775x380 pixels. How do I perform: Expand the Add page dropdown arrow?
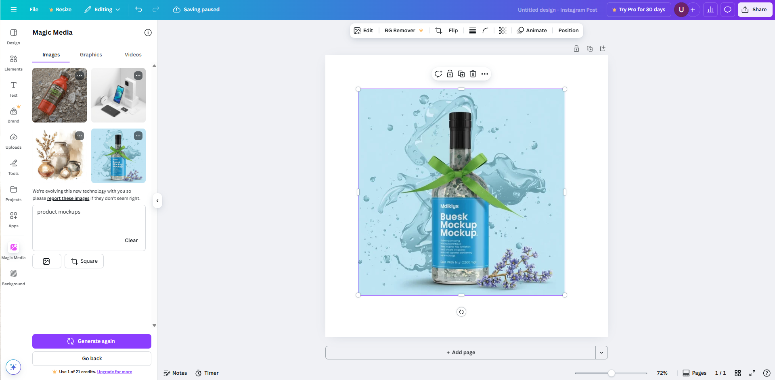point(601,352)
